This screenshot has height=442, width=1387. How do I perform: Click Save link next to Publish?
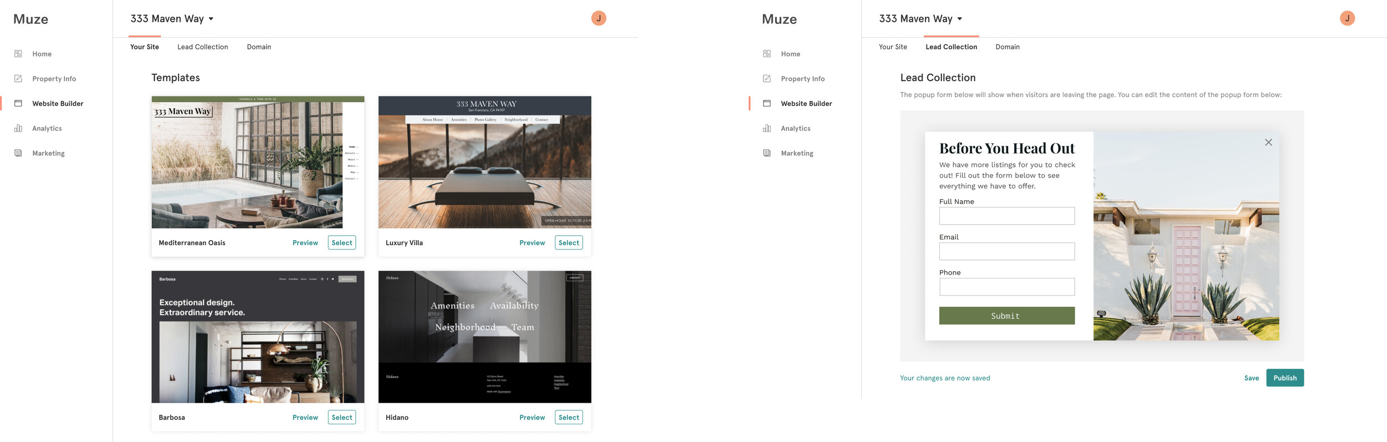pos(1252,378)
